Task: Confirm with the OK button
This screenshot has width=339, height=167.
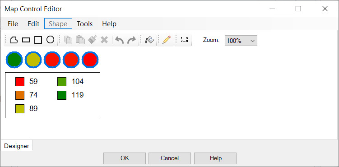Action: [x=125, y=158]
